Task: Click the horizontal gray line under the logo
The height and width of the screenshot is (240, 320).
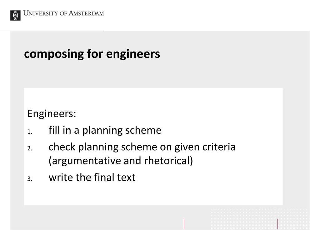Action: click(x=52, y=31)
